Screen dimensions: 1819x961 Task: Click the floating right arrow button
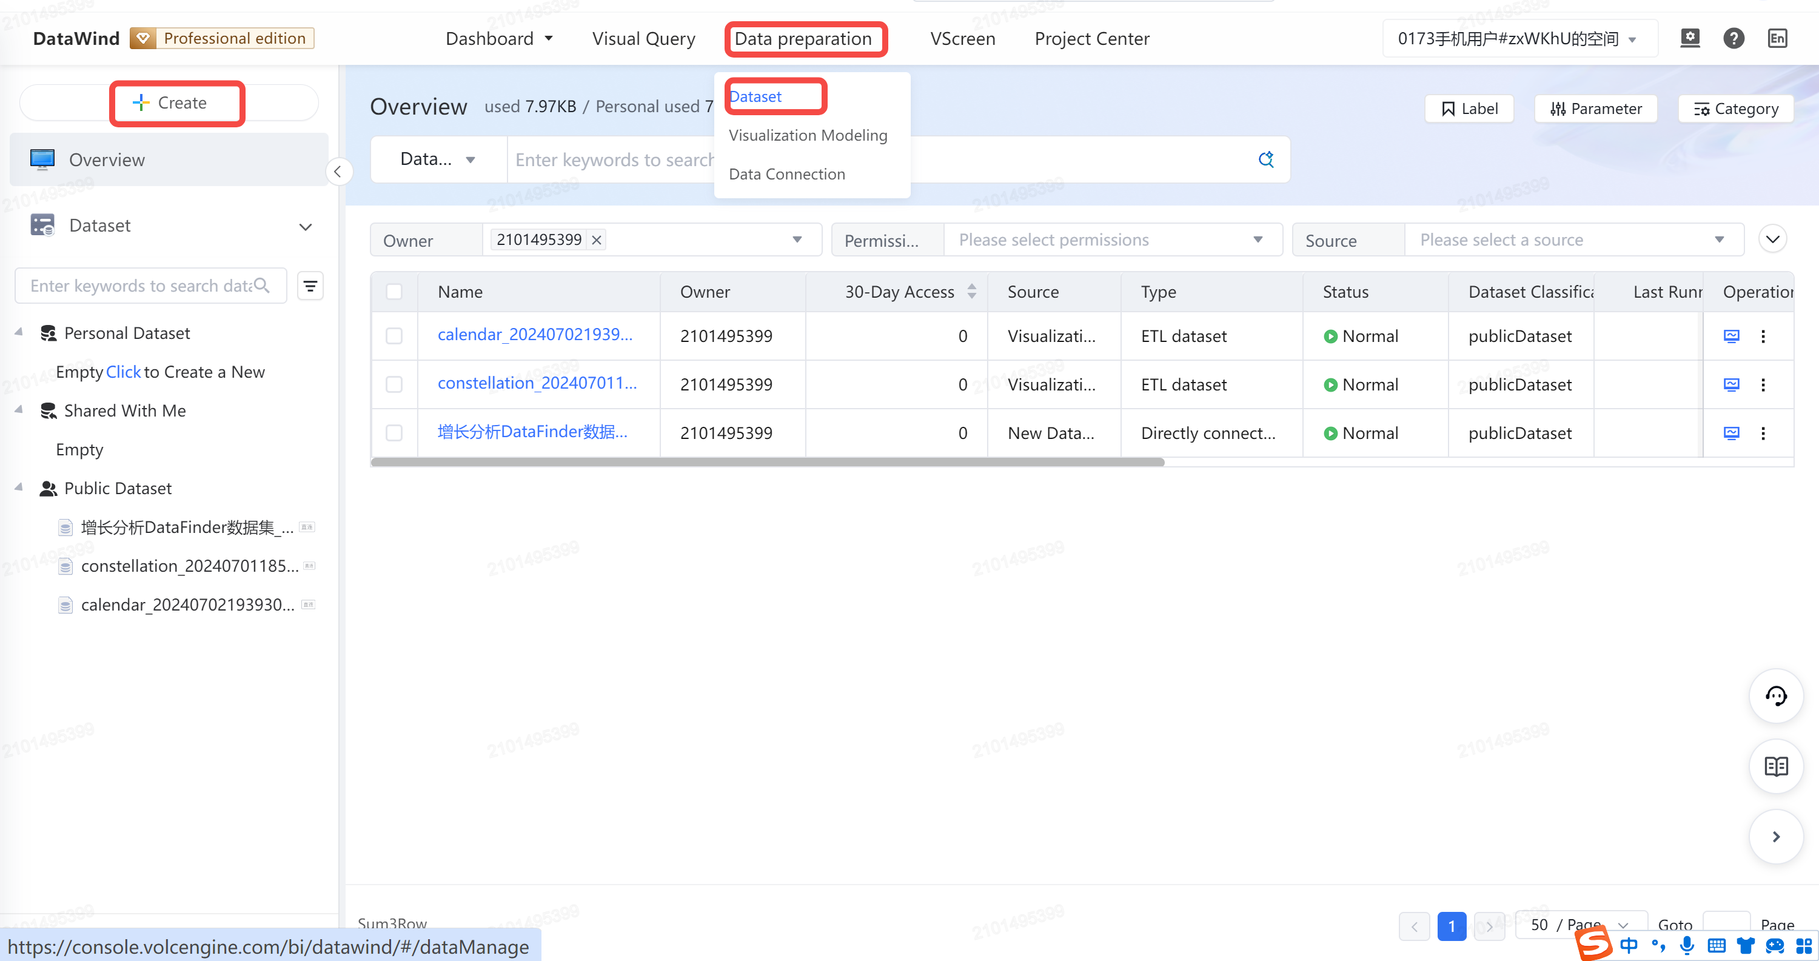pos(1776,837)
